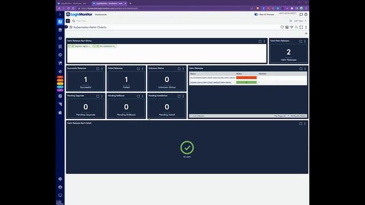Mark the dashboard as favorite with the heart icon
The height and width of the screenshot is (205, 365).
pos(282,27)
